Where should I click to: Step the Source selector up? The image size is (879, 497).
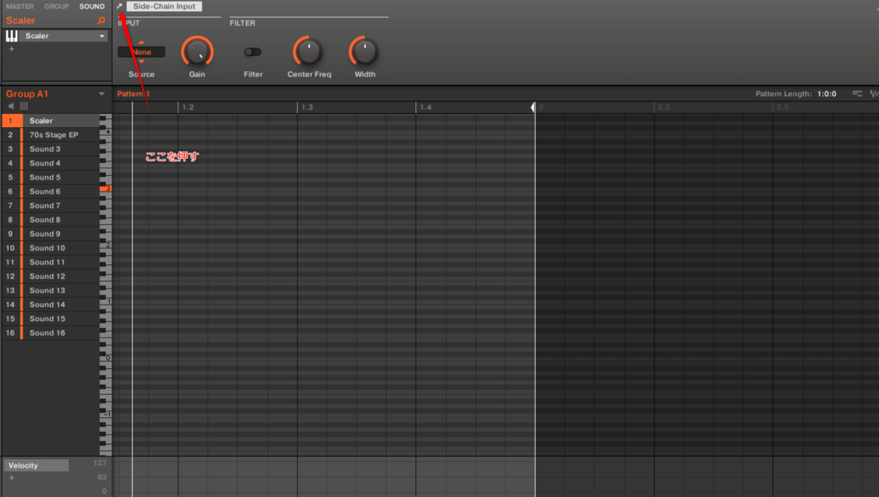click(142, 43)
